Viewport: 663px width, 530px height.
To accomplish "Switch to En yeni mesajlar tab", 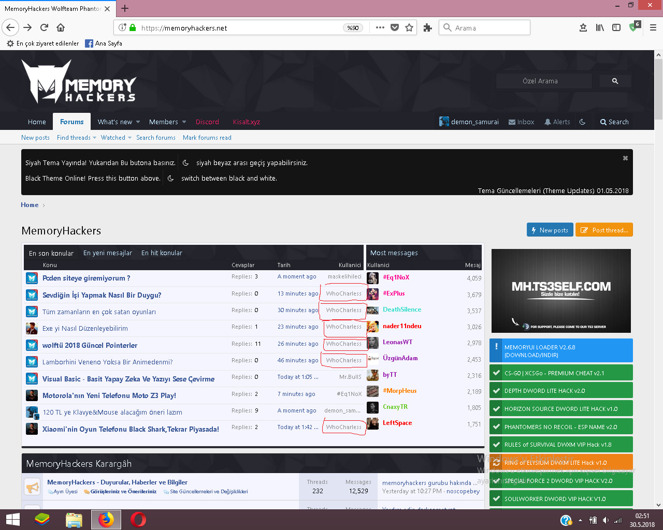I will (x=108, y=253).
